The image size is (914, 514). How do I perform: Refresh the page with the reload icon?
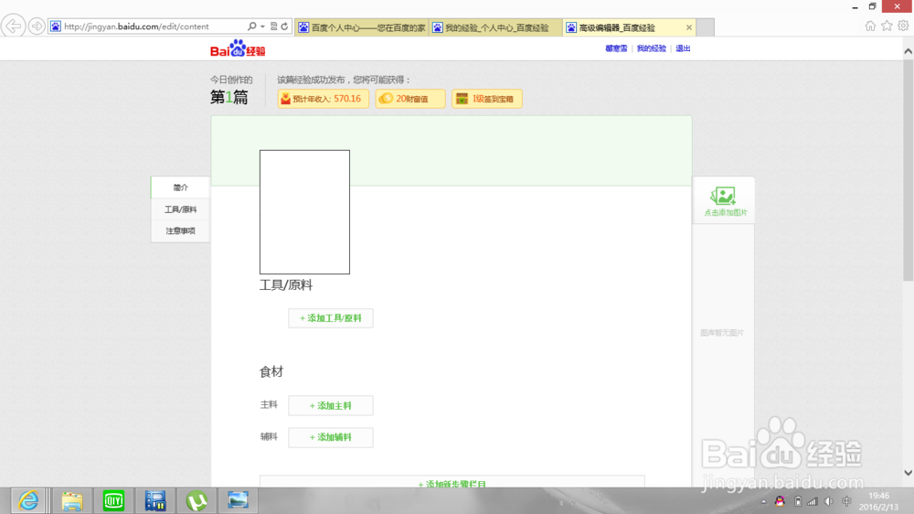284,27
